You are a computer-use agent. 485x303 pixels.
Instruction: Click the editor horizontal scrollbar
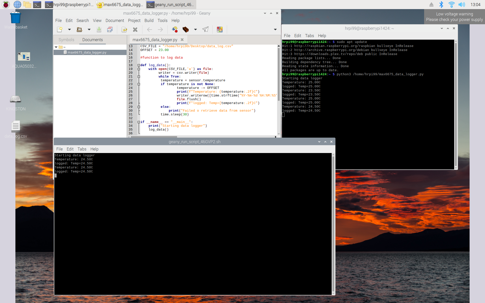point(154,137)
